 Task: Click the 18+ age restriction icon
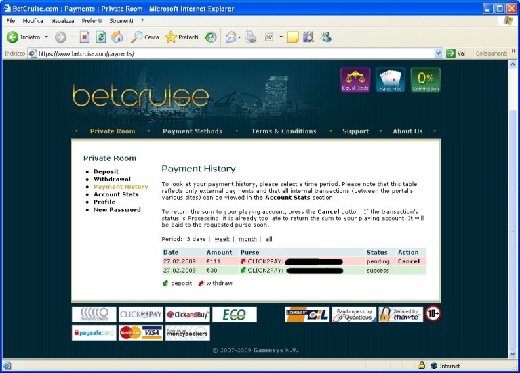pos(433,313)
